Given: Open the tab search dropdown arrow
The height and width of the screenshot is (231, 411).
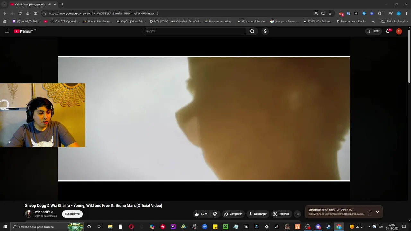Looking at the screenshot, I should 4,4.
